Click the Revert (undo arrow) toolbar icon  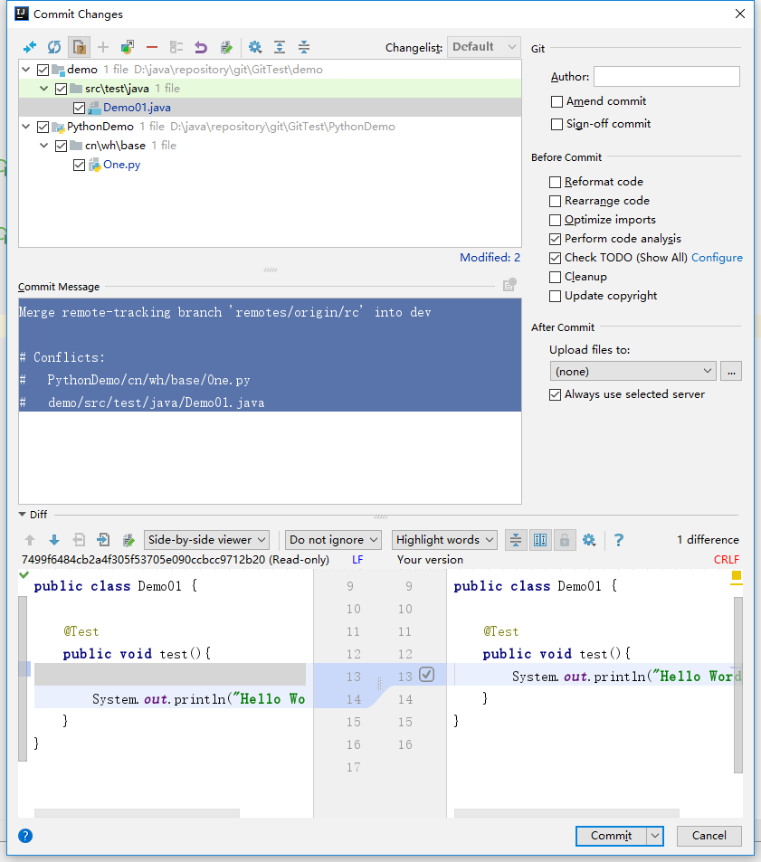click(201, 47)
